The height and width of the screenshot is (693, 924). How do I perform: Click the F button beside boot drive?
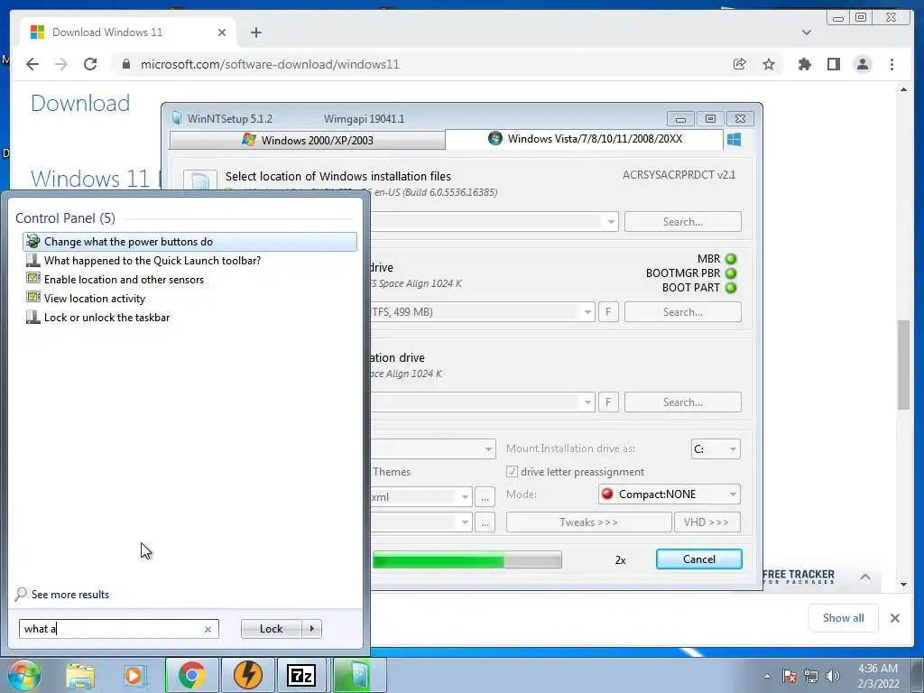[608, 311]
